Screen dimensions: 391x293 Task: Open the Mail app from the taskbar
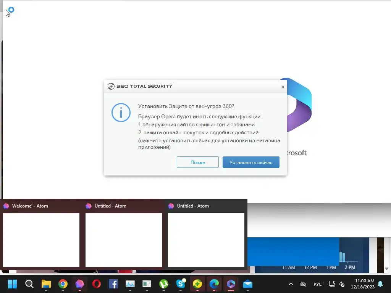click(x=247, y=284)
